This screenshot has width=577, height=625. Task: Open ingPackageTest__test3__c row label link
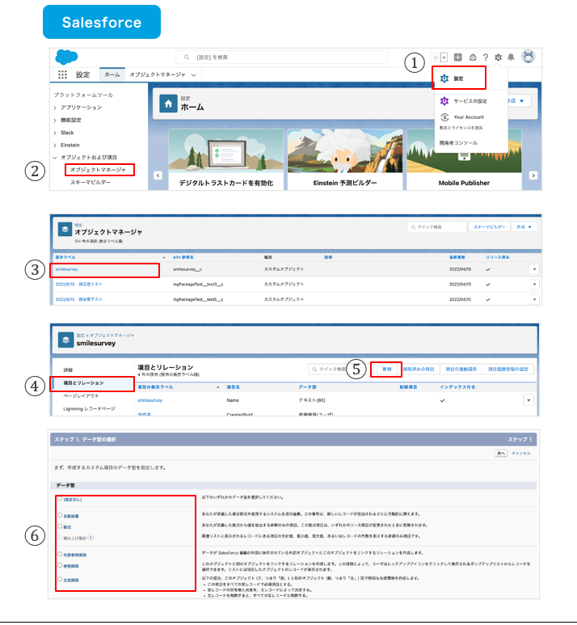pyautogui.click(x=78, y=284)
